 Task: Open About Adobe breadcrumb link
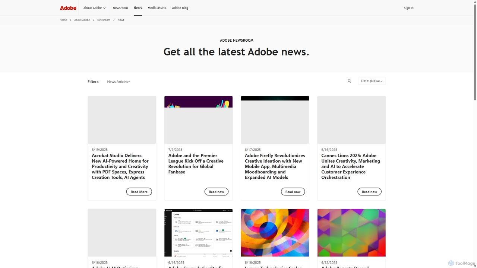tap(82, 20)
